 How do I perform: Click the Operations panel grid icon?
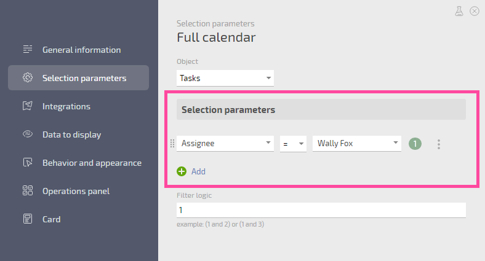(x=28, y=190)
